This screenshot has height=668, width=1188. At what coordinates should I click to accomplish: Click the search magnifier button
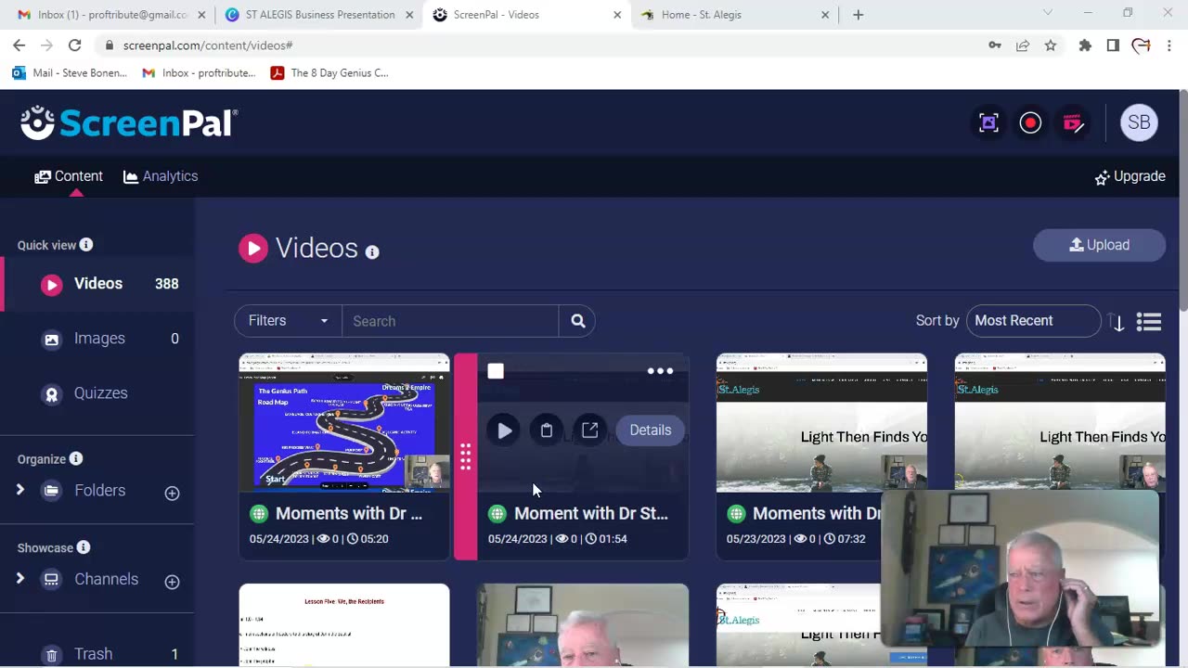(x=577, y=321)
